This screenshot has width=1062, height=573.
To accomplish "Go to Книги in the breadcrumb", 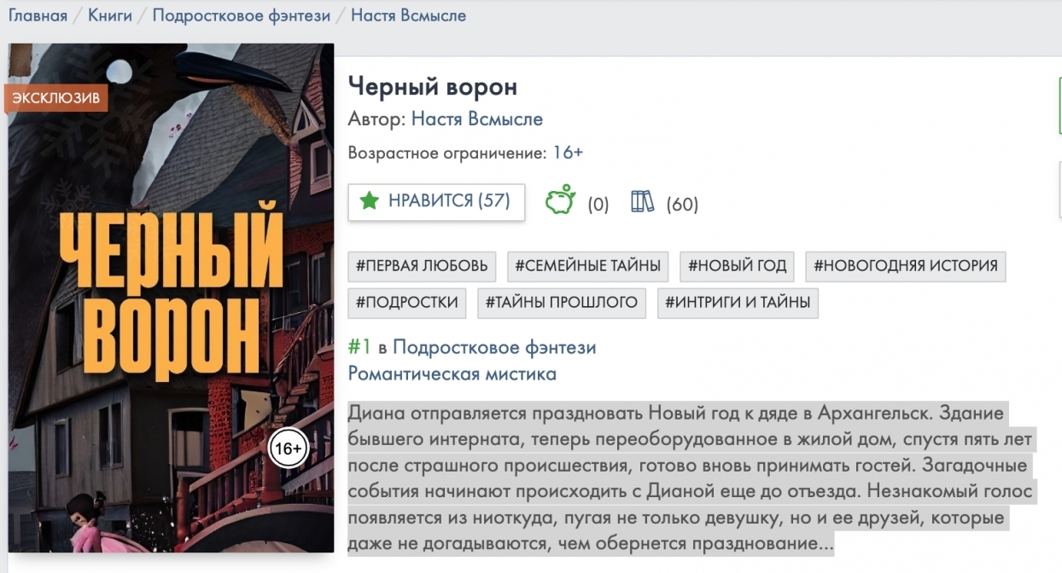I will pyautogui.click(x=110, y=15).
